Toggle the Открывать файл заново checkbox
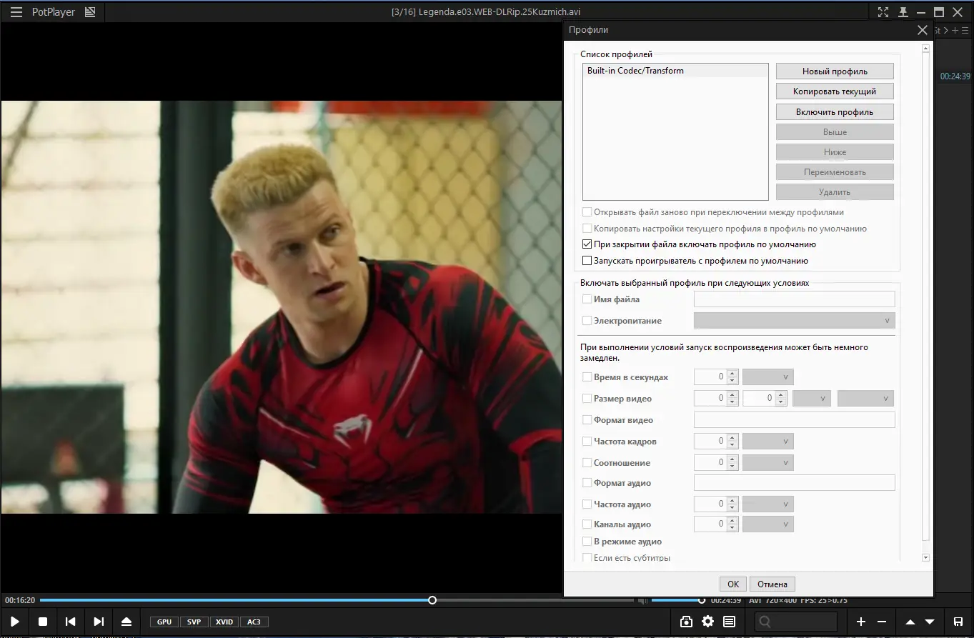Viewport: 974px width, 638px height. tap(587, 212)
